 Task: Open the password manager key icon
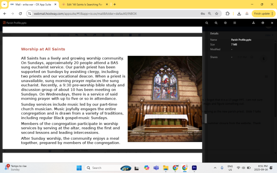coord(203,13)
